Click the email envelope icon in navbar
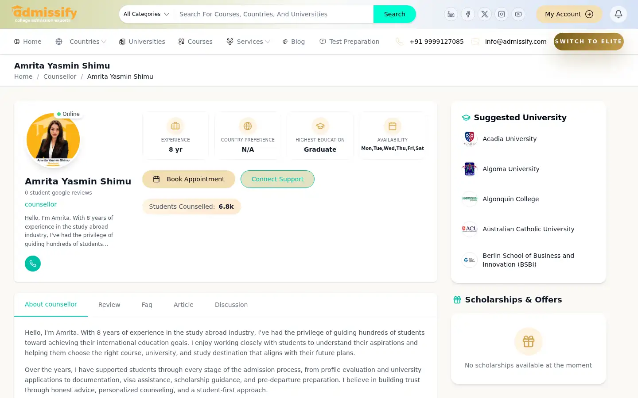 (x=475, y=42)
